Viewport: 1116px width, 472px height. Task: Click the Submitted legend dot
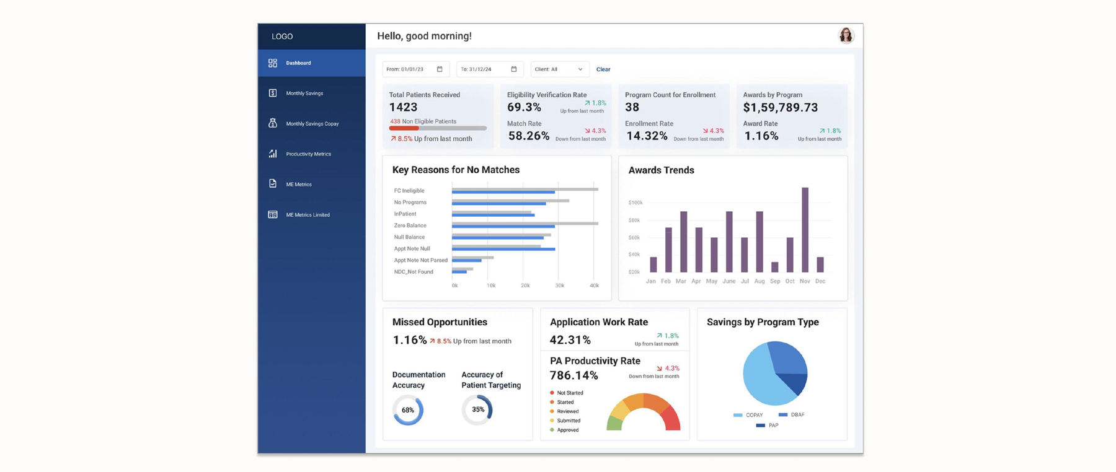(x=552, y=421)
